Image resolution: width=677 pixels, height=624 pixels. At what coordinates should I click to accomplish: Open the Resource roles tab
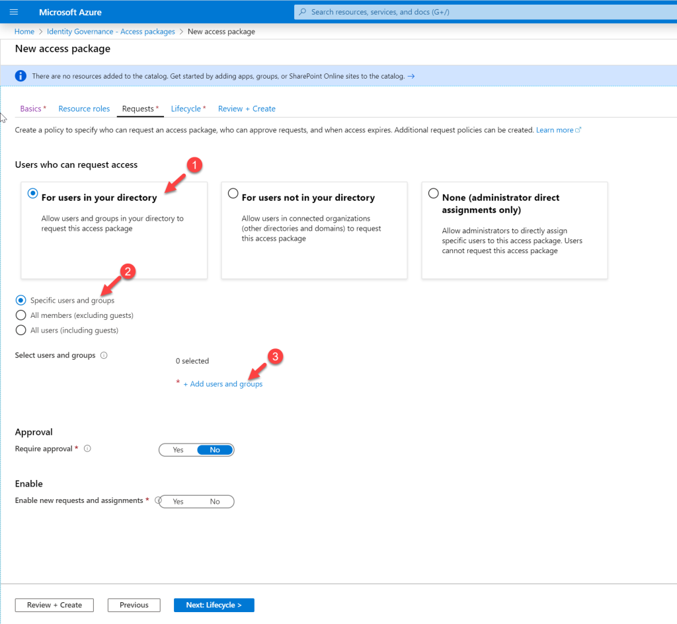(x=84, y=108)
